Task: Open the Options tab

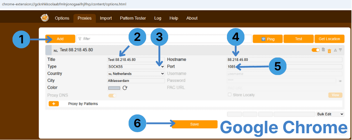Action: coord(62,18)
